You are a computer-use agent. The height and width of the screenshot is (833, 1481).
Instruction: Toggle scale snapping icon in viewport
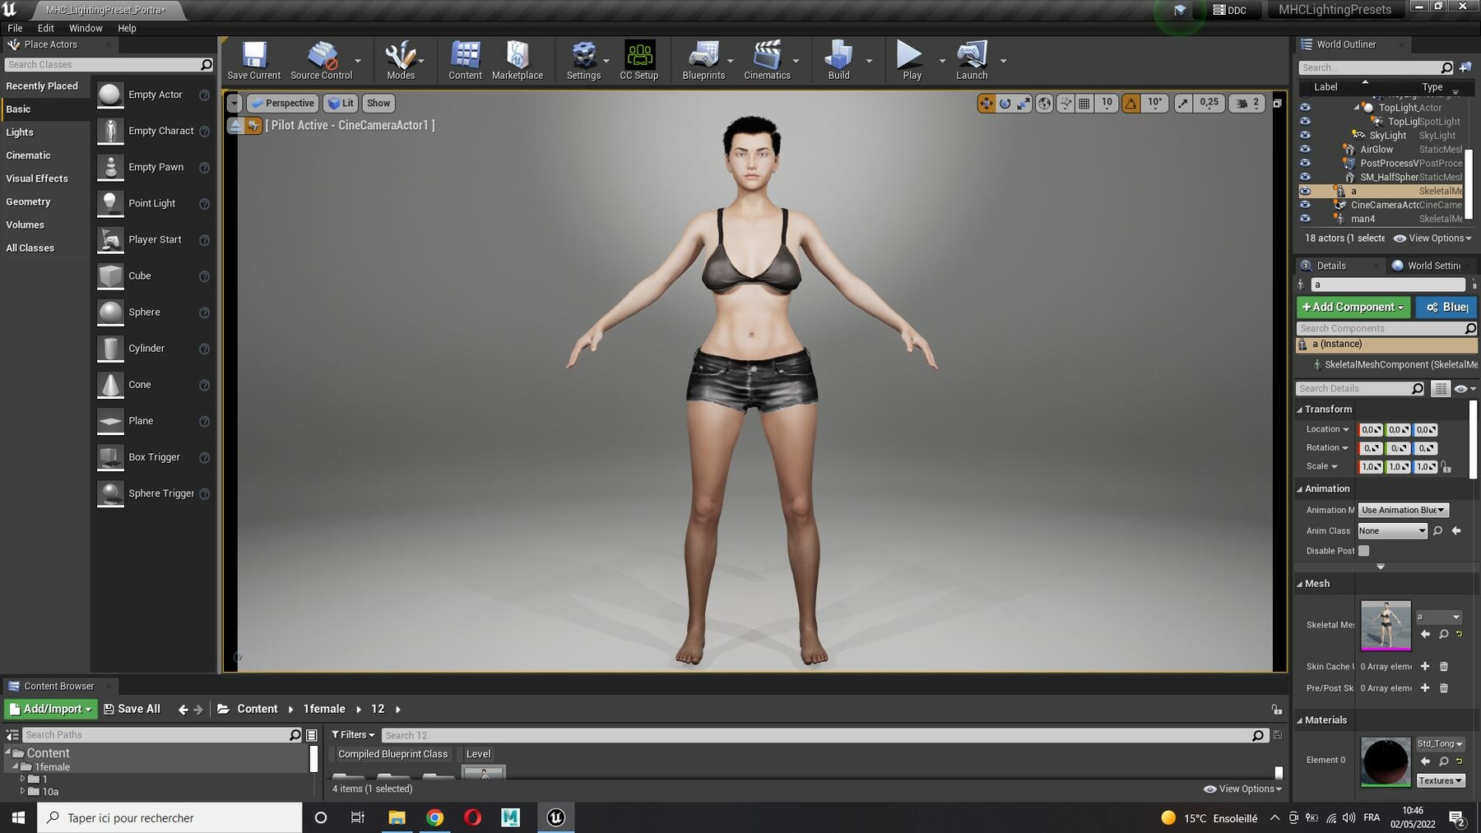(x=1182, y=104)
